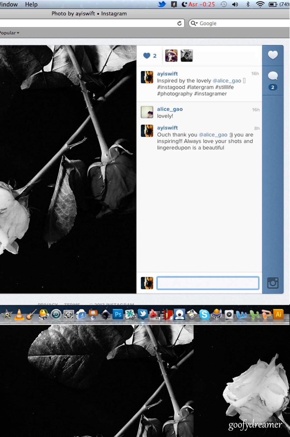Click the comment bubble icon in sidebar
Screen dimensions: 290x437
273,76
